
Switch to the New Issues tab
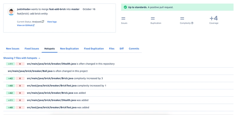point(13,49)
